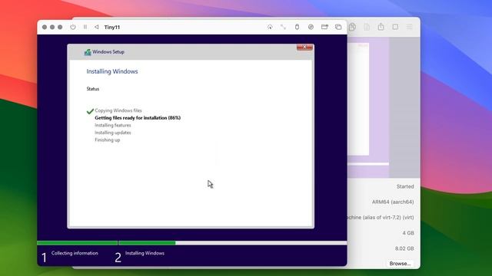Open the USB devices icon
Image resolution: width=492 pixels, height=276 pixels.
coord(297,27)
